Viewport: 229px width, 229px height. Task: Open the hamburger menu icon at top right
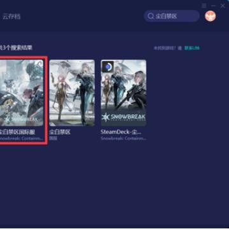[x=204, y=6]
